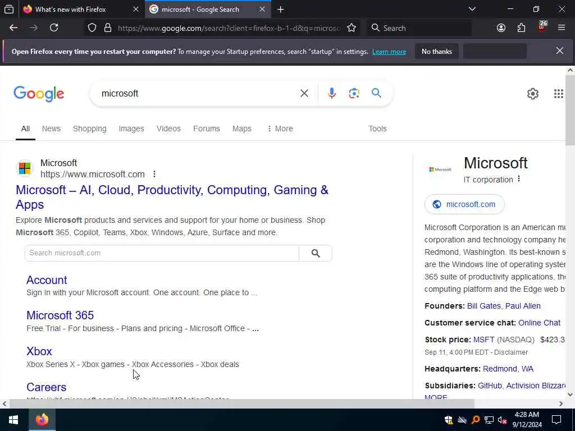Image resolution: width=575 pixels, height=431 pixels.
Task: Open Learn more startup link
Action: (389, 52)
